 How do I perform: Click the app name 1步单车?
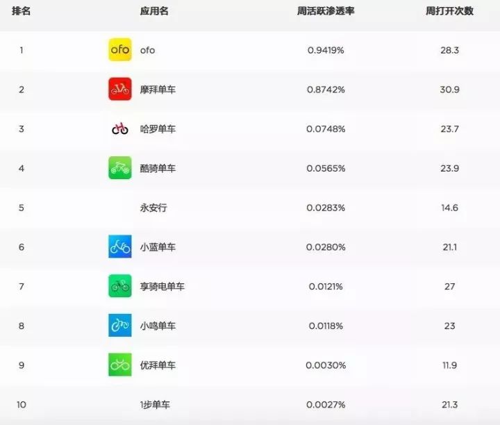pos(155,405)
